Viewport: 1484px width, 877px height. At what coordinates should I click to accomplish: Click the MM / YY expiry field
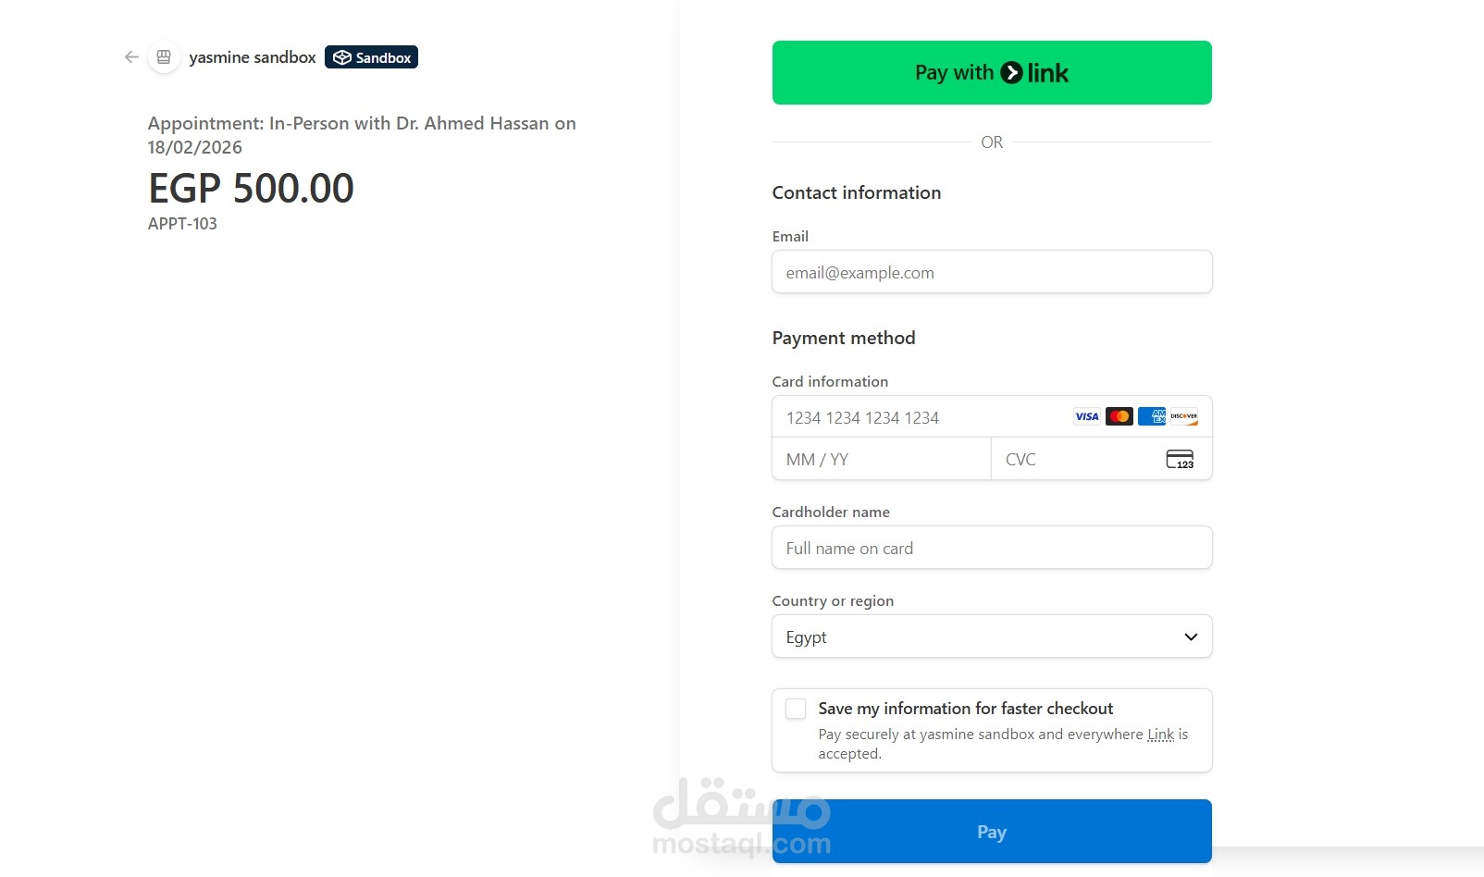881,459
